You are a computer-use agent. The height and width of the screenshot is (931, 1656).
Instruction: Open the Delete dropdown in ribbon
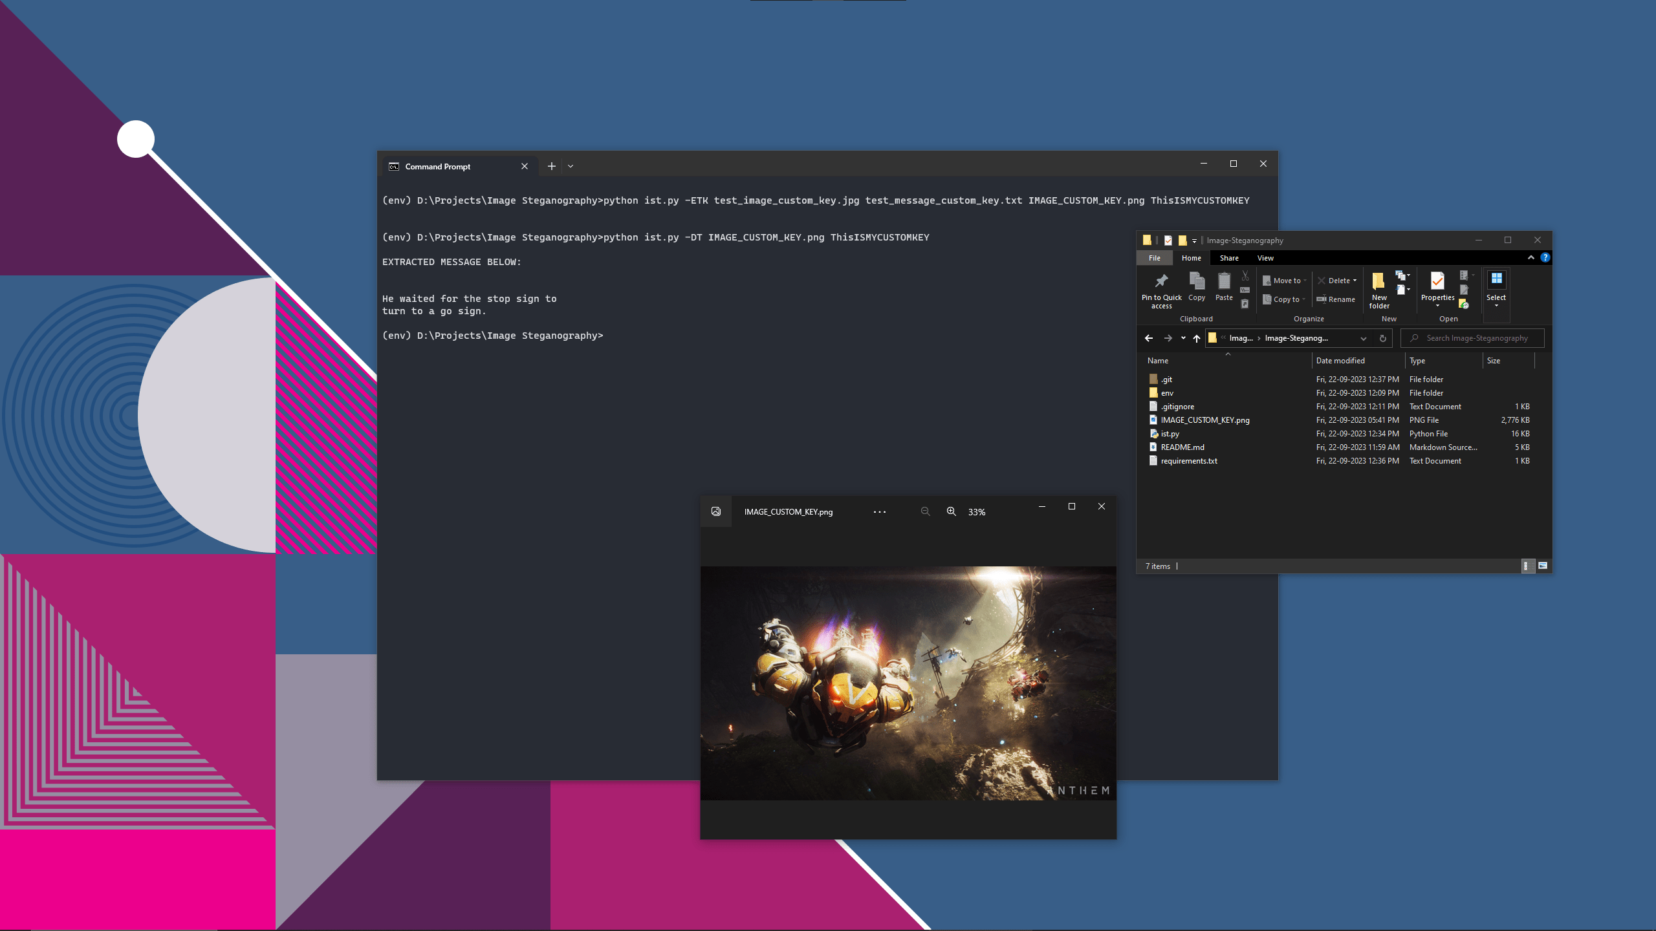1337,281
